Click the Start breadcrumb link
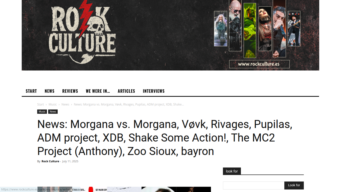The width and height of the screenshot is (341, 192). click(40, 104)
